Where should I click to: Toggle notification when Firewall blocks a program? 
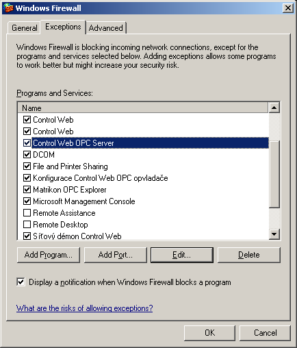(21, 282)
